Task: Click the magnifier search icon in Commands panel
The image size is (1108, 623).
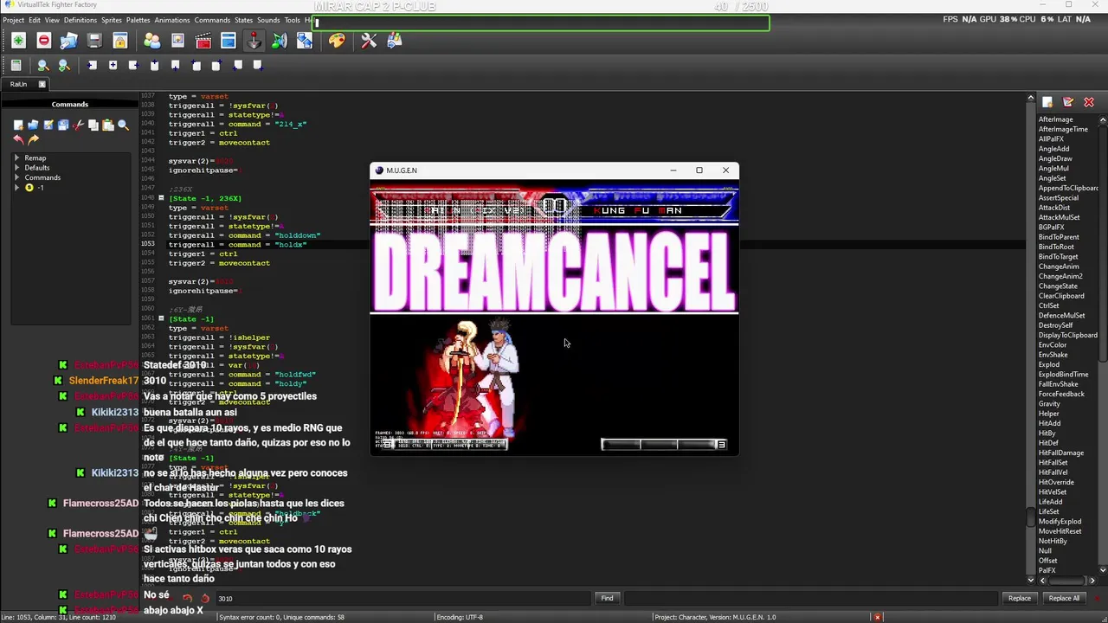Action: (x=123, y=125)
